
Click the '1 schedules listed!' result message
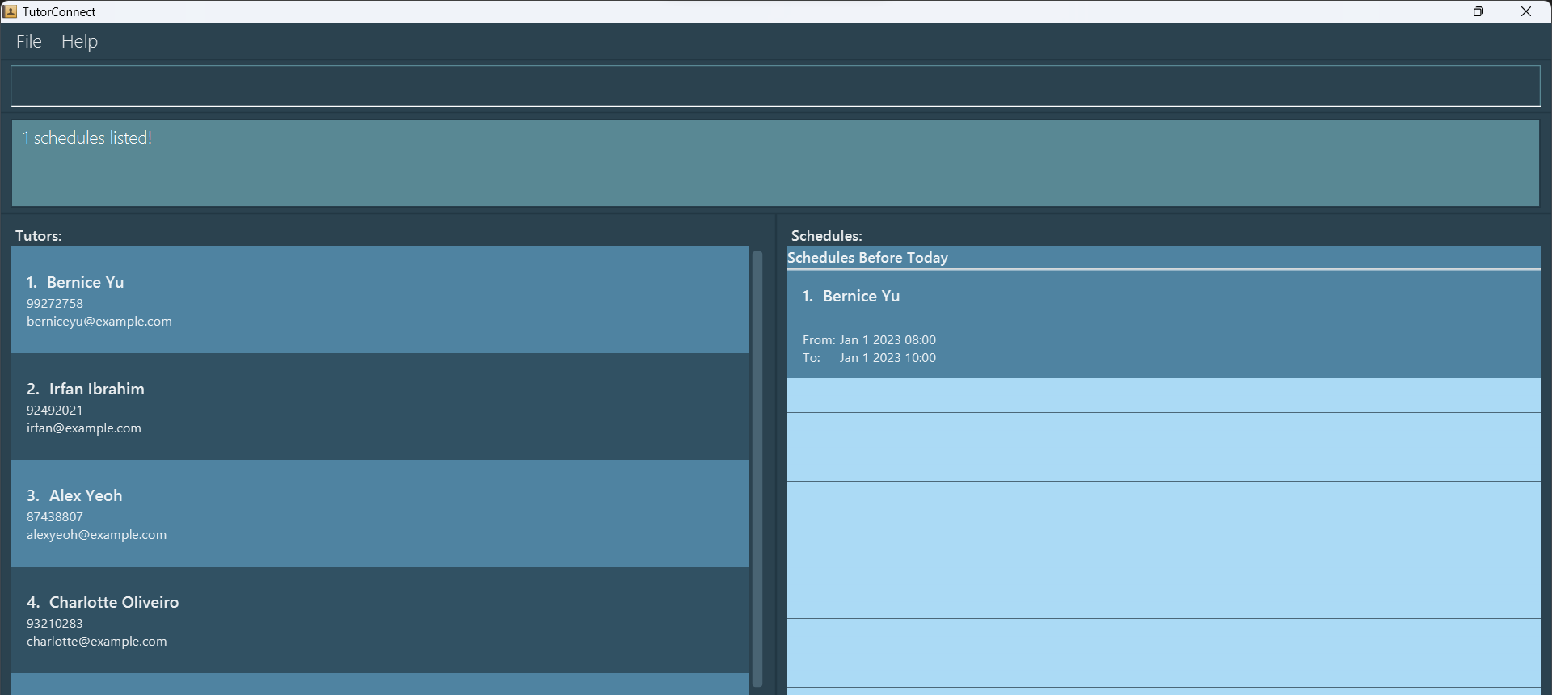(x=87, y=138)
